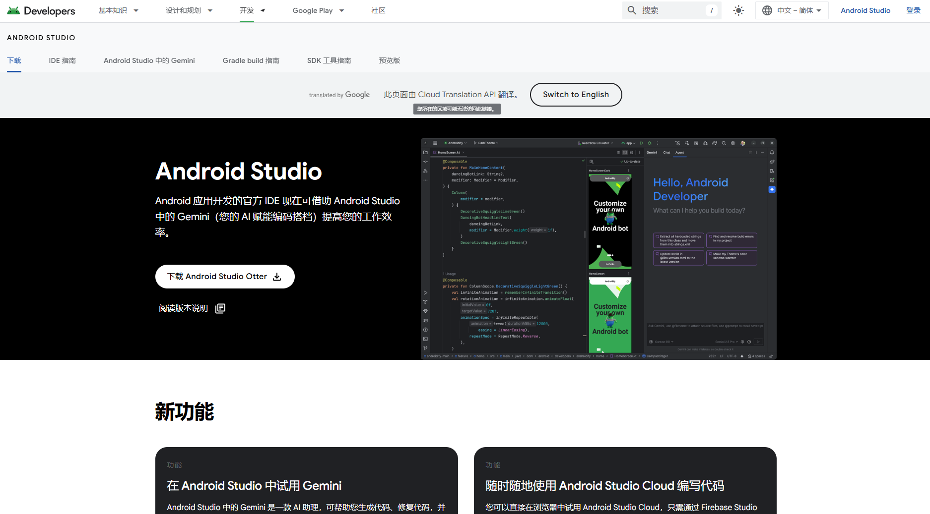
Task: Click the translated by Google label
Action: pyautogui.click(x=339, y=95)
